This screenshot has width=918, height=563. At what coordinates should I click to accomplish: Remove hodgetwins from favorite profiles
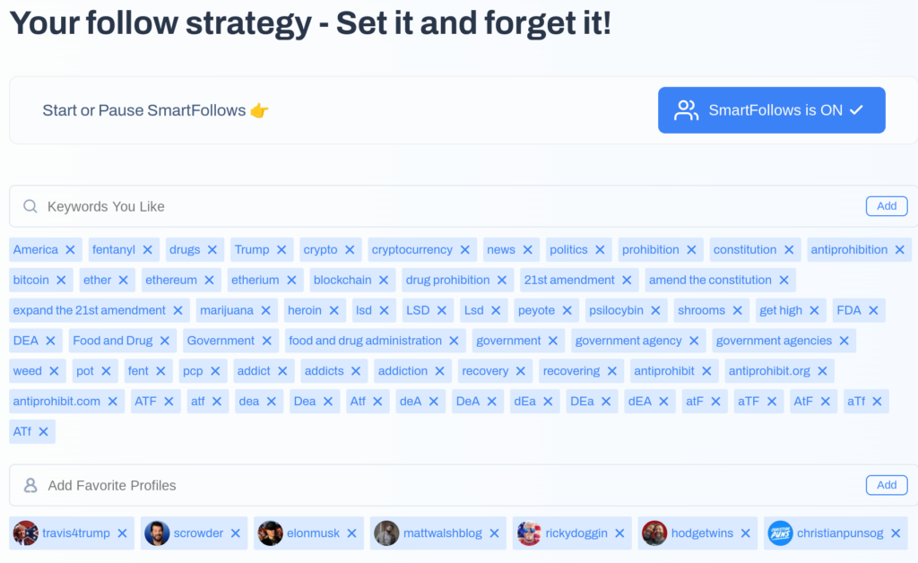click(x=746, y=533)
